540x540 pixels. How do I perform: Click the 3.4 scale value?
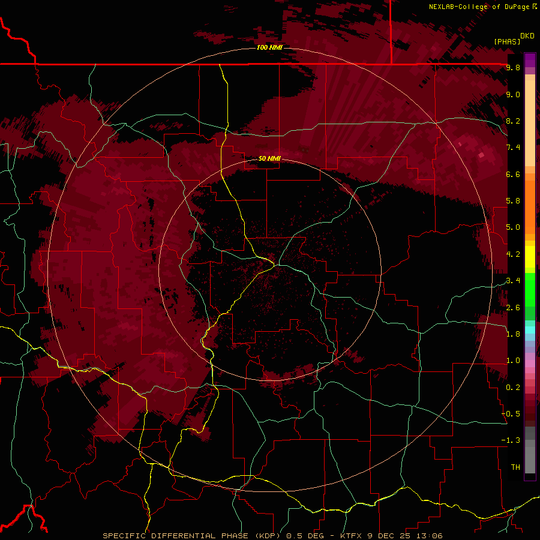click(x=513, y=281)
